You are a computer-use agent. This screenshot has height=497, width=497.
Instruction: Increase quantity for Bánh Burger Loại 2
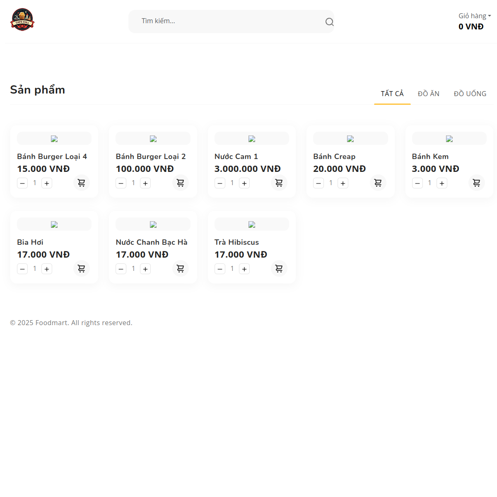[x=145, y=183]
